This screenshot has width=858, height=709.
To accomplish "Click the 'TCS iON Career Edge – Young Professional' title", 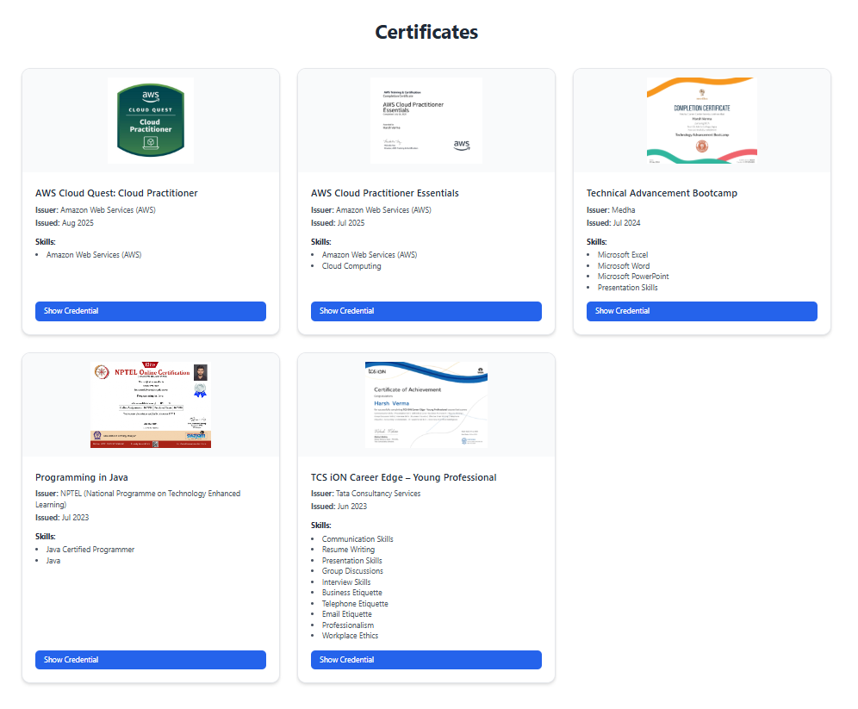I will point(403,477).
